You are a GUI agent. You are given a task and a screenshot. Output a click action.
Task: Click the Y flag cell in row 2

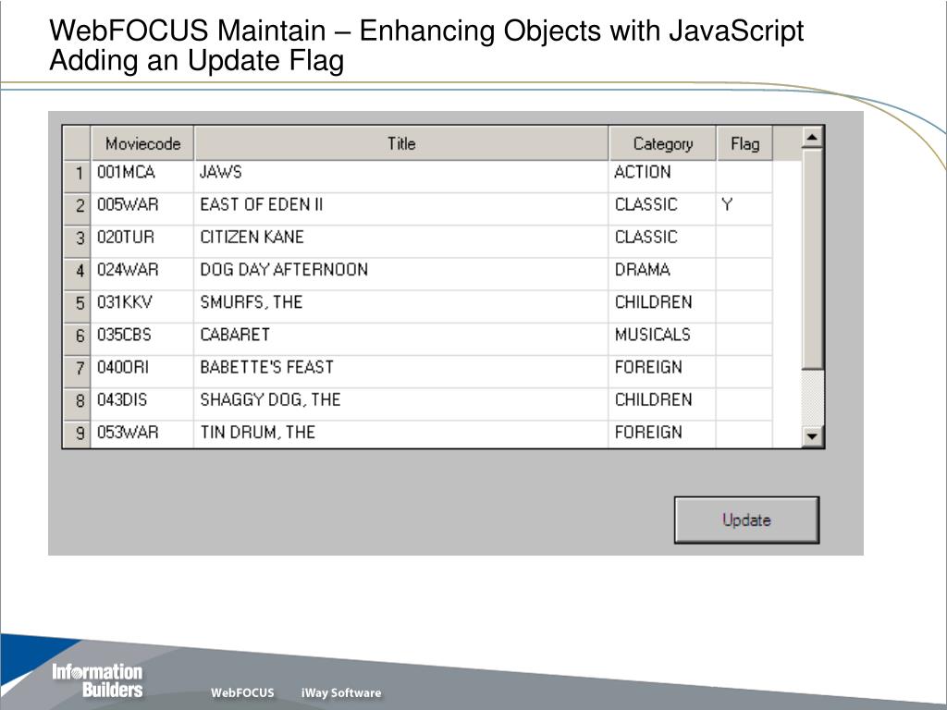tap(744, 210)
